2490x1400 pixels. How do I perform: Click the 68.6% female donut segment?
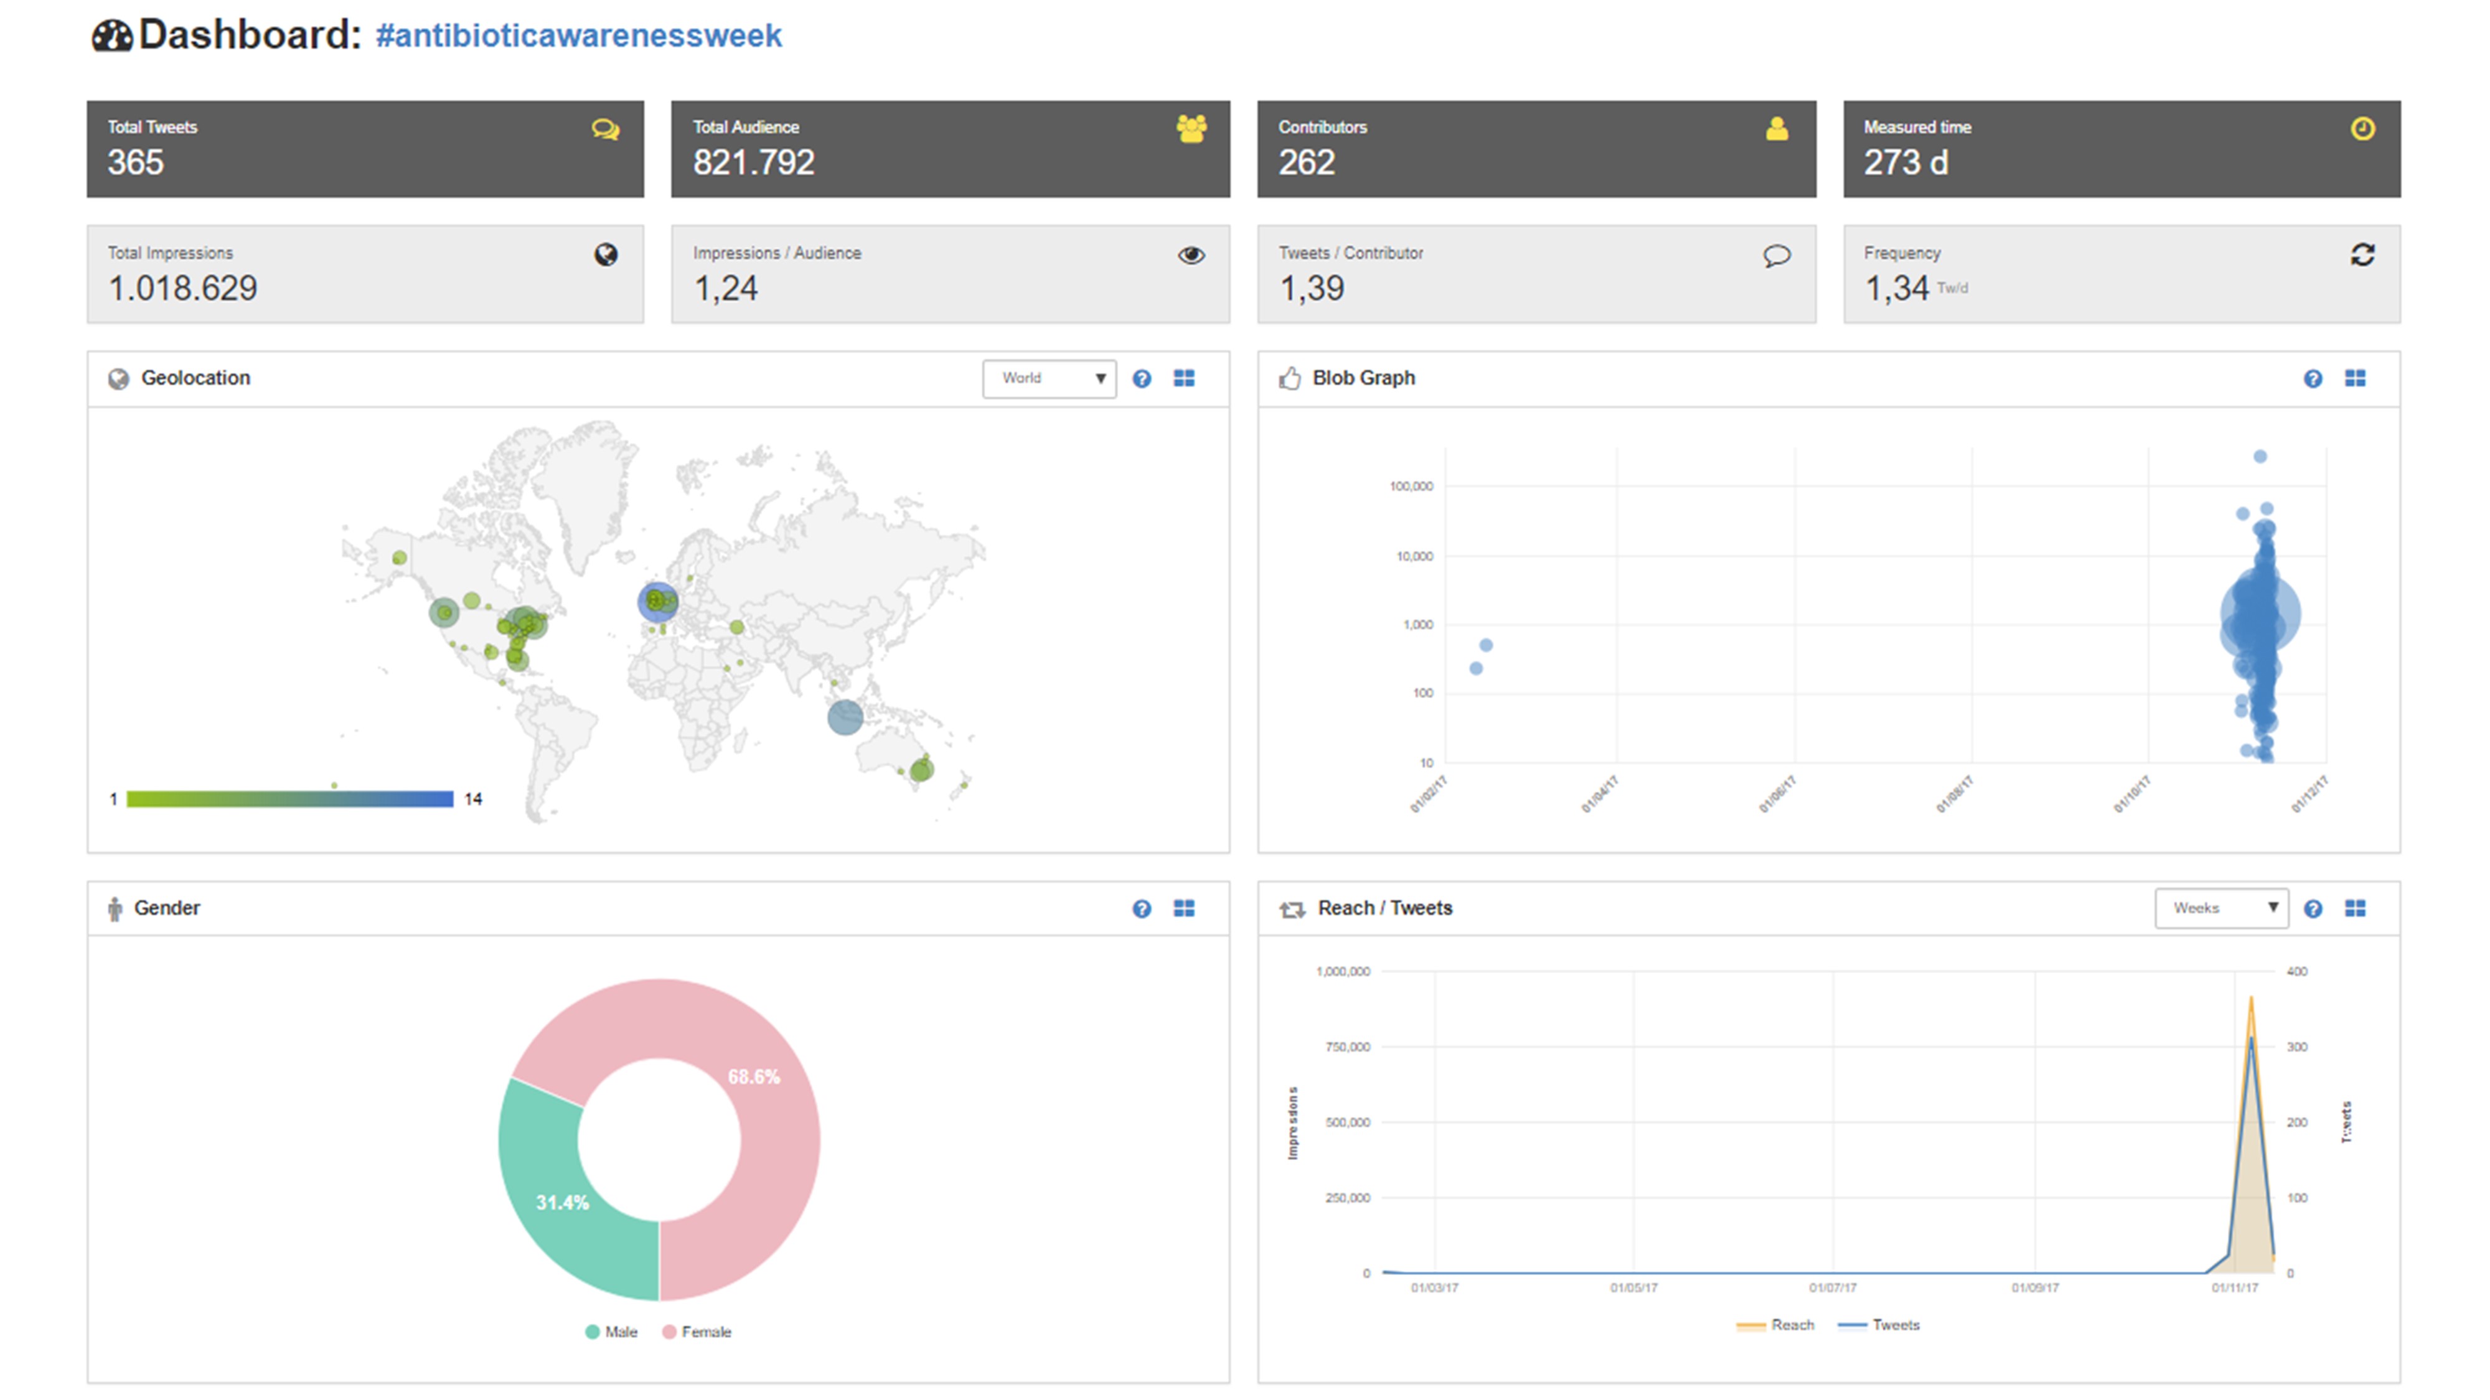pos(764,1111)
